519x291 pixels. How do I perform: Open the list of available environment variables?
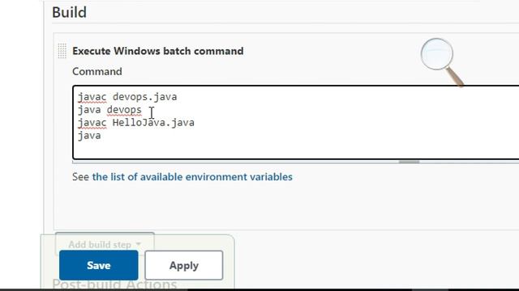pyautogui.click(x=192, y=177)
